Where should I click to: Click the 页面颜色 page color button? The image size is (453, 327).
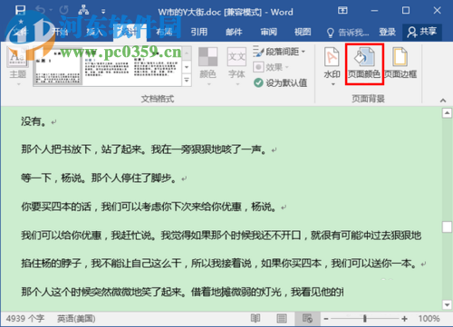click(x=364, y=64)
